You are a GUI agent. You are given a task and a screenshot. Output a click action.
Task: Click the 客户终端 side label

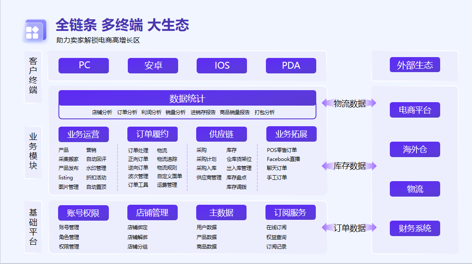(33, 76)
